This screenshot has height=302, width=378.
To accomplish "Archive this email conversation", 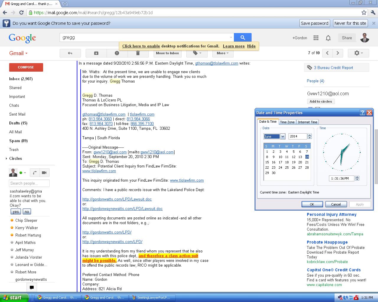I will tap(96, 53).
